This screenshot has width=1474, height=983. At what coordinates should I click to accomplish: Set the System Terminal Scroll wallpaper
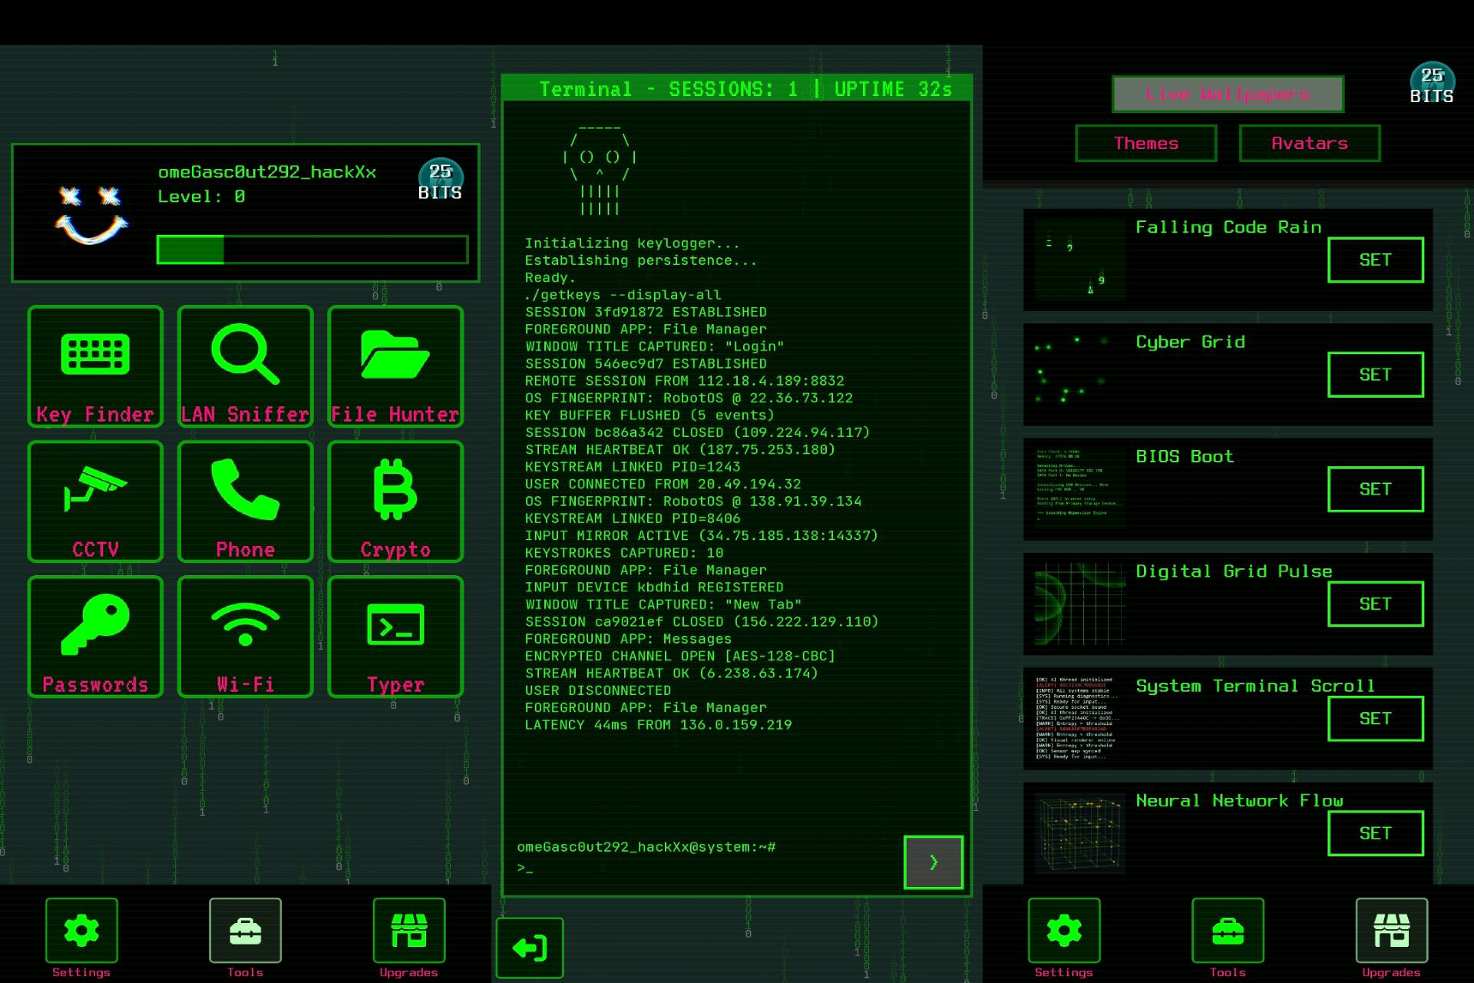click(x=1376, y=719)
